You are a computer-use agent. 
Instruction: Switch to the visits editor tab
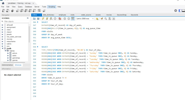72,15
